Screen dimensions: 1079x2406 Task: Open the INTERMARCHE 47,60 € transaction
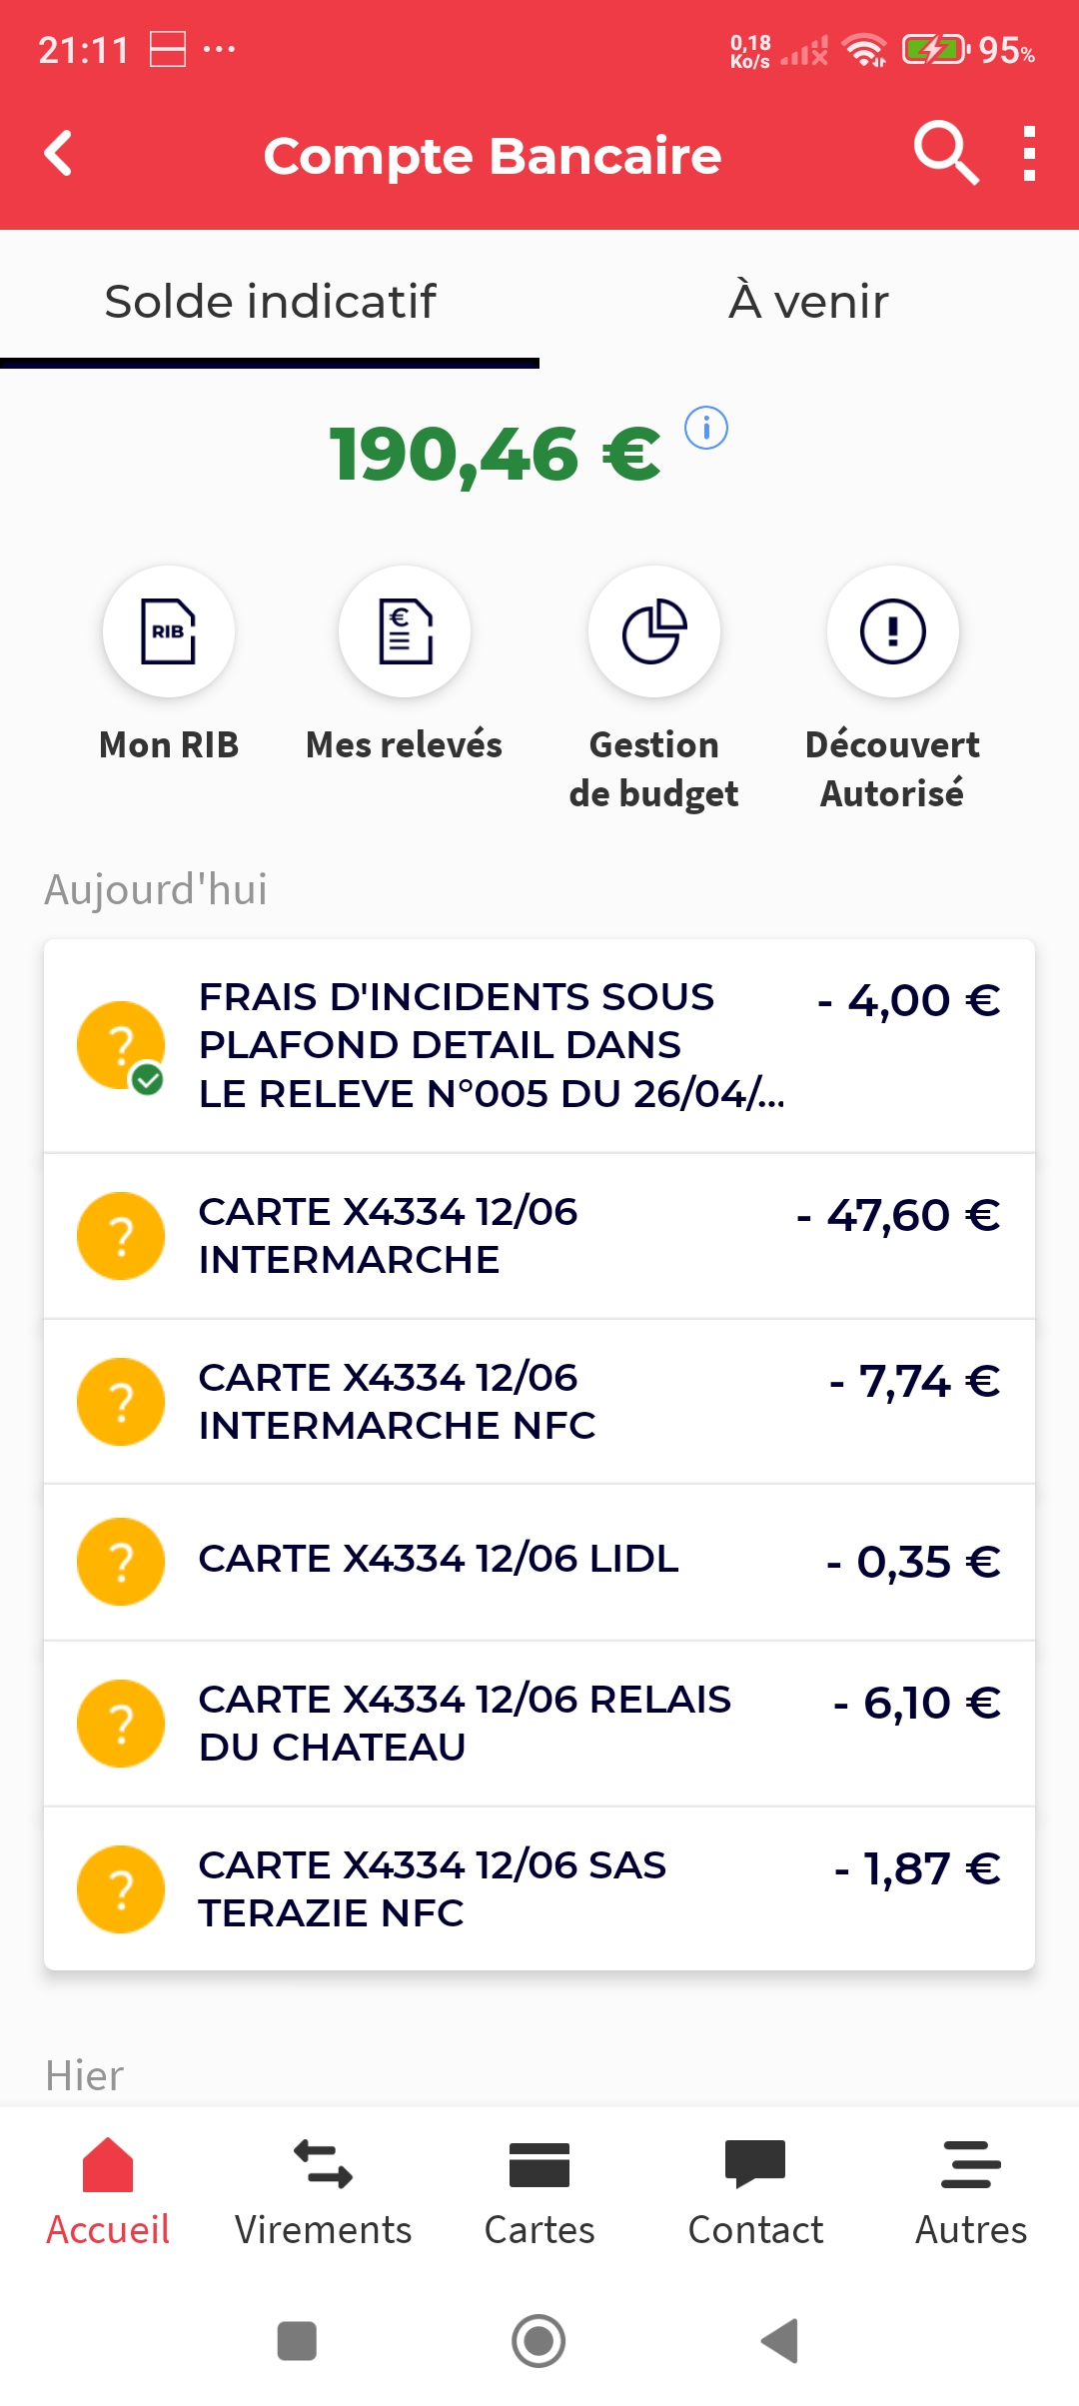(539, 1236)
